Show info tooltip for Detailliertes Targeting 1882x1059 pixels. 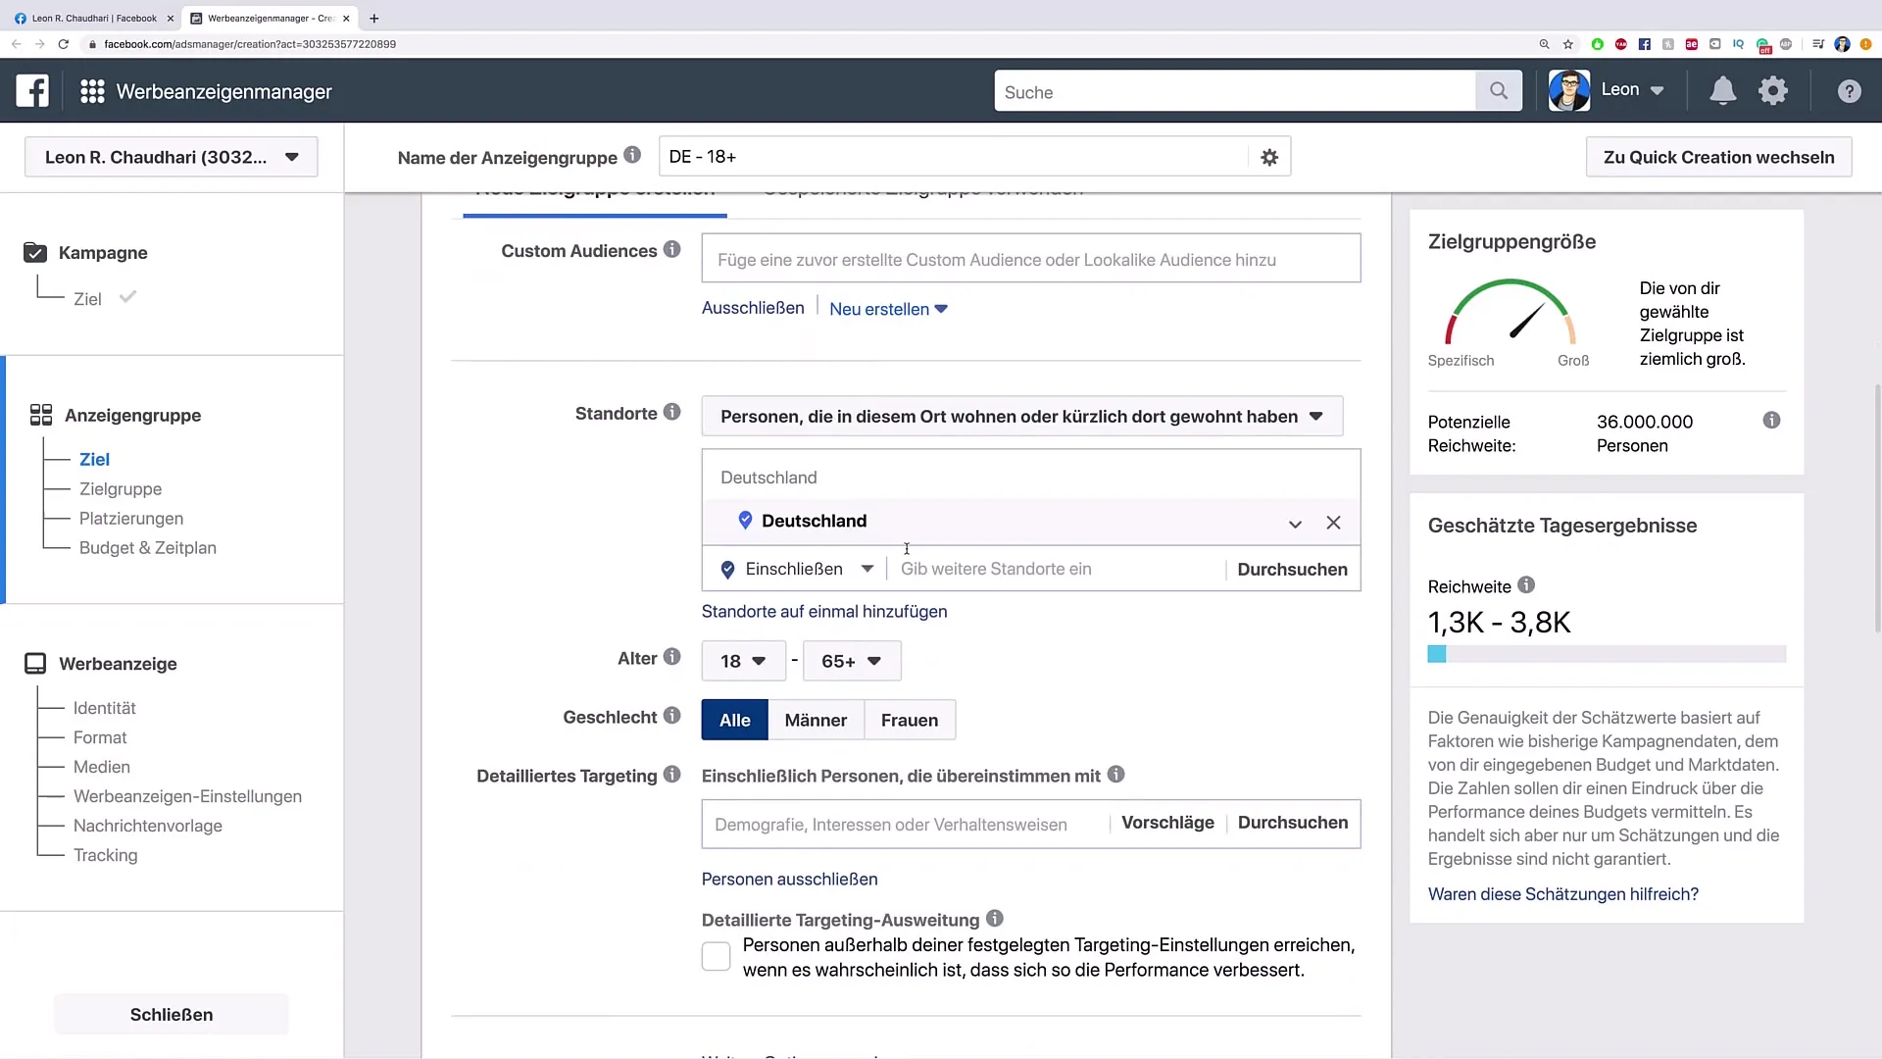(x=671, y=775)
